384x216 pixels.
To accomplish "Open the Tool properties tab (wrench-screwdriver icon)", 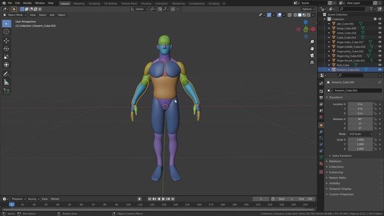I will point(321,83).
